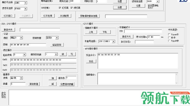
Task: Check the M1卡 checkbox
Action: [x=169, y=38]
